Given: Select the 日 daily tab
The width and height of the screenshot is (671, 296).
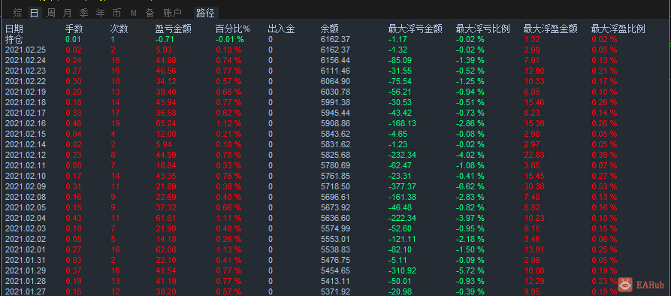Looking at the screenshot, I should click(x=35, y=14).
